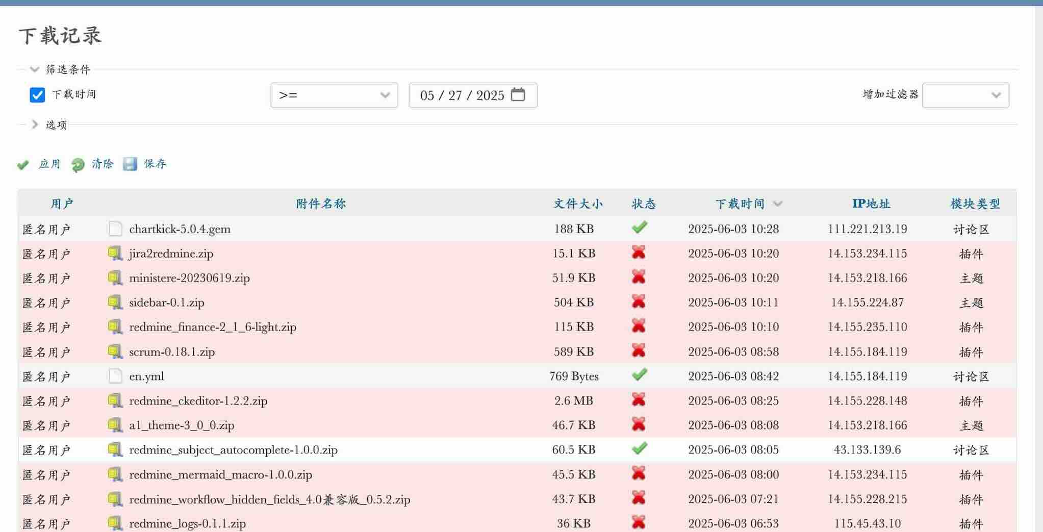This screenshot has width=1043, height=532.
Task: Click the 应用 link
Action: pyautogui.click(x=49, y=164)
